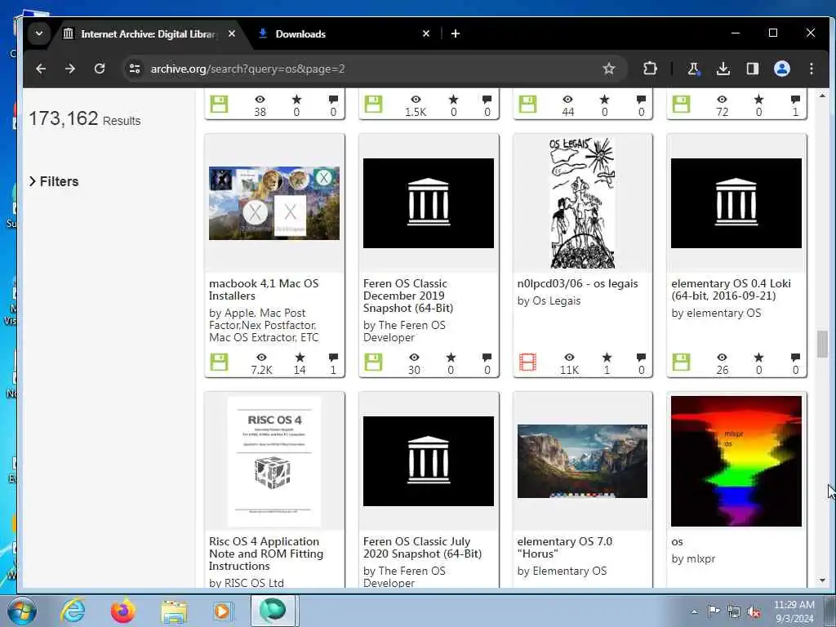Launch Firefox from the taskbar
Image resolution: width=836 pixels, height=627 pixels.
click(x=123, y=611)
